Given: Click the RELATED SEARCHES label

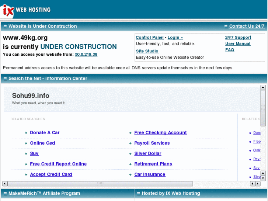Looking at the screenshot, I should coord(28,119).
